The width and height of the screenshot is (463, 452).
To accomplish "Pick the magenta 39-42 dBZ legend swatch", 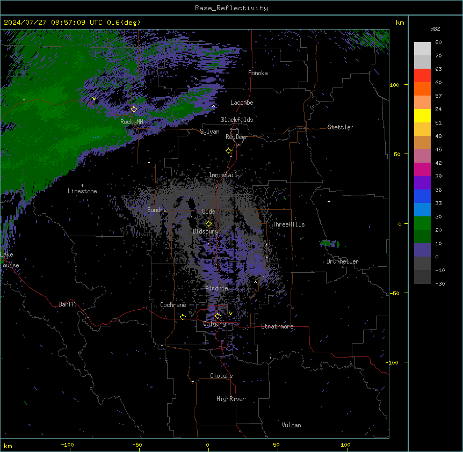I will (422, 169).
